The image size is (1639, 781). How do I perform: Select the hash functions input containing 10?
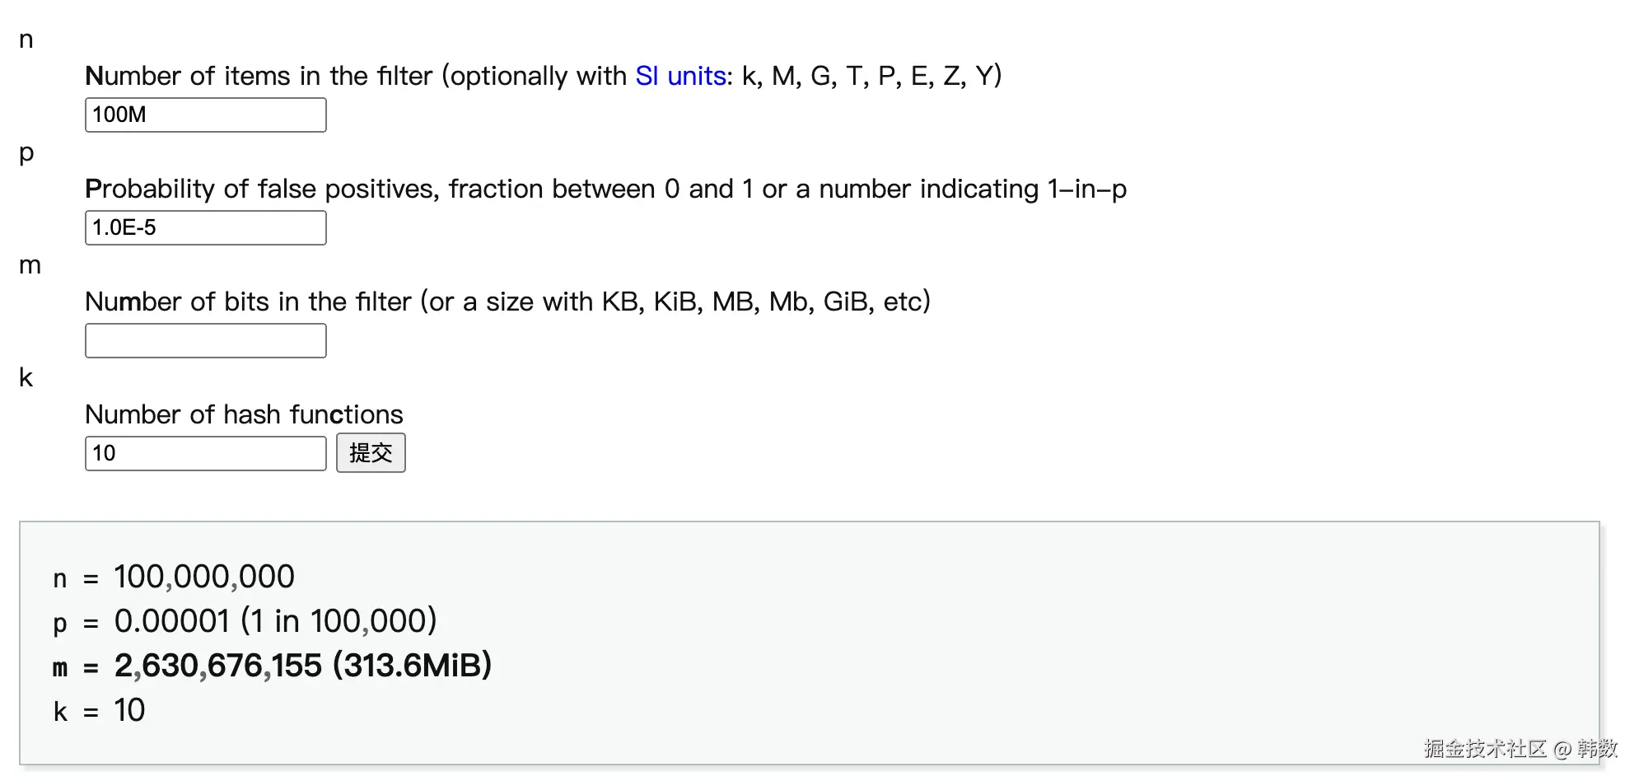point(205,453)
